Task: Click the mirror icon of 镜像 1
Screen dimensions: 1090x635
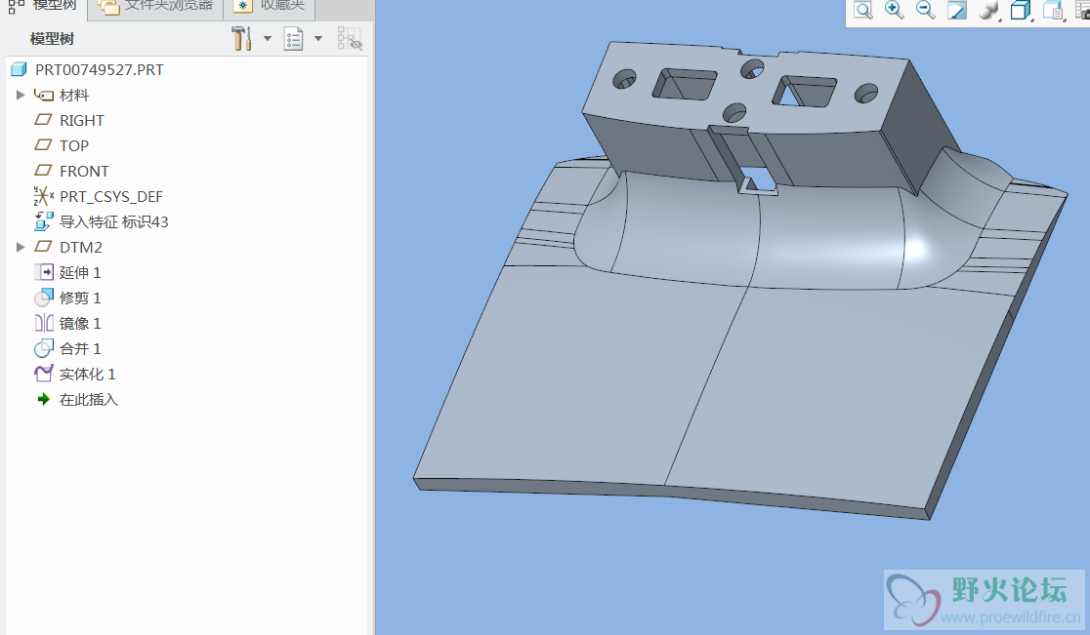Action: pos(44,324)
